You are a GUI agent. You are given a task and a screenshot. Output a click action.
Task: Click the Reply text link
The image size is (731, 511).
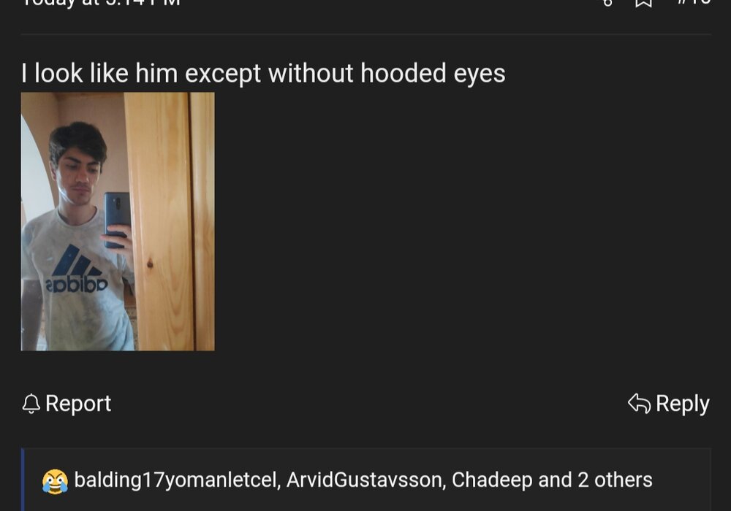coord(683,404)
